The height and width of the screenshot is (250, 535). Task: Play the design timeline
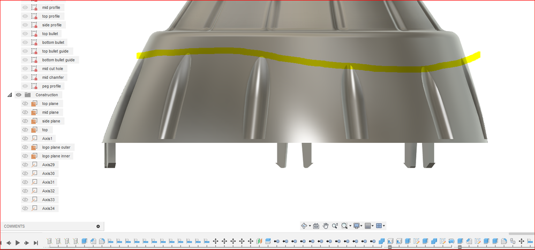coord(18,243)
